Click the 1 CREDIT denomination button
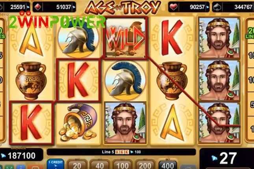The height and width of the screenshot is (169, 254). 56,164
